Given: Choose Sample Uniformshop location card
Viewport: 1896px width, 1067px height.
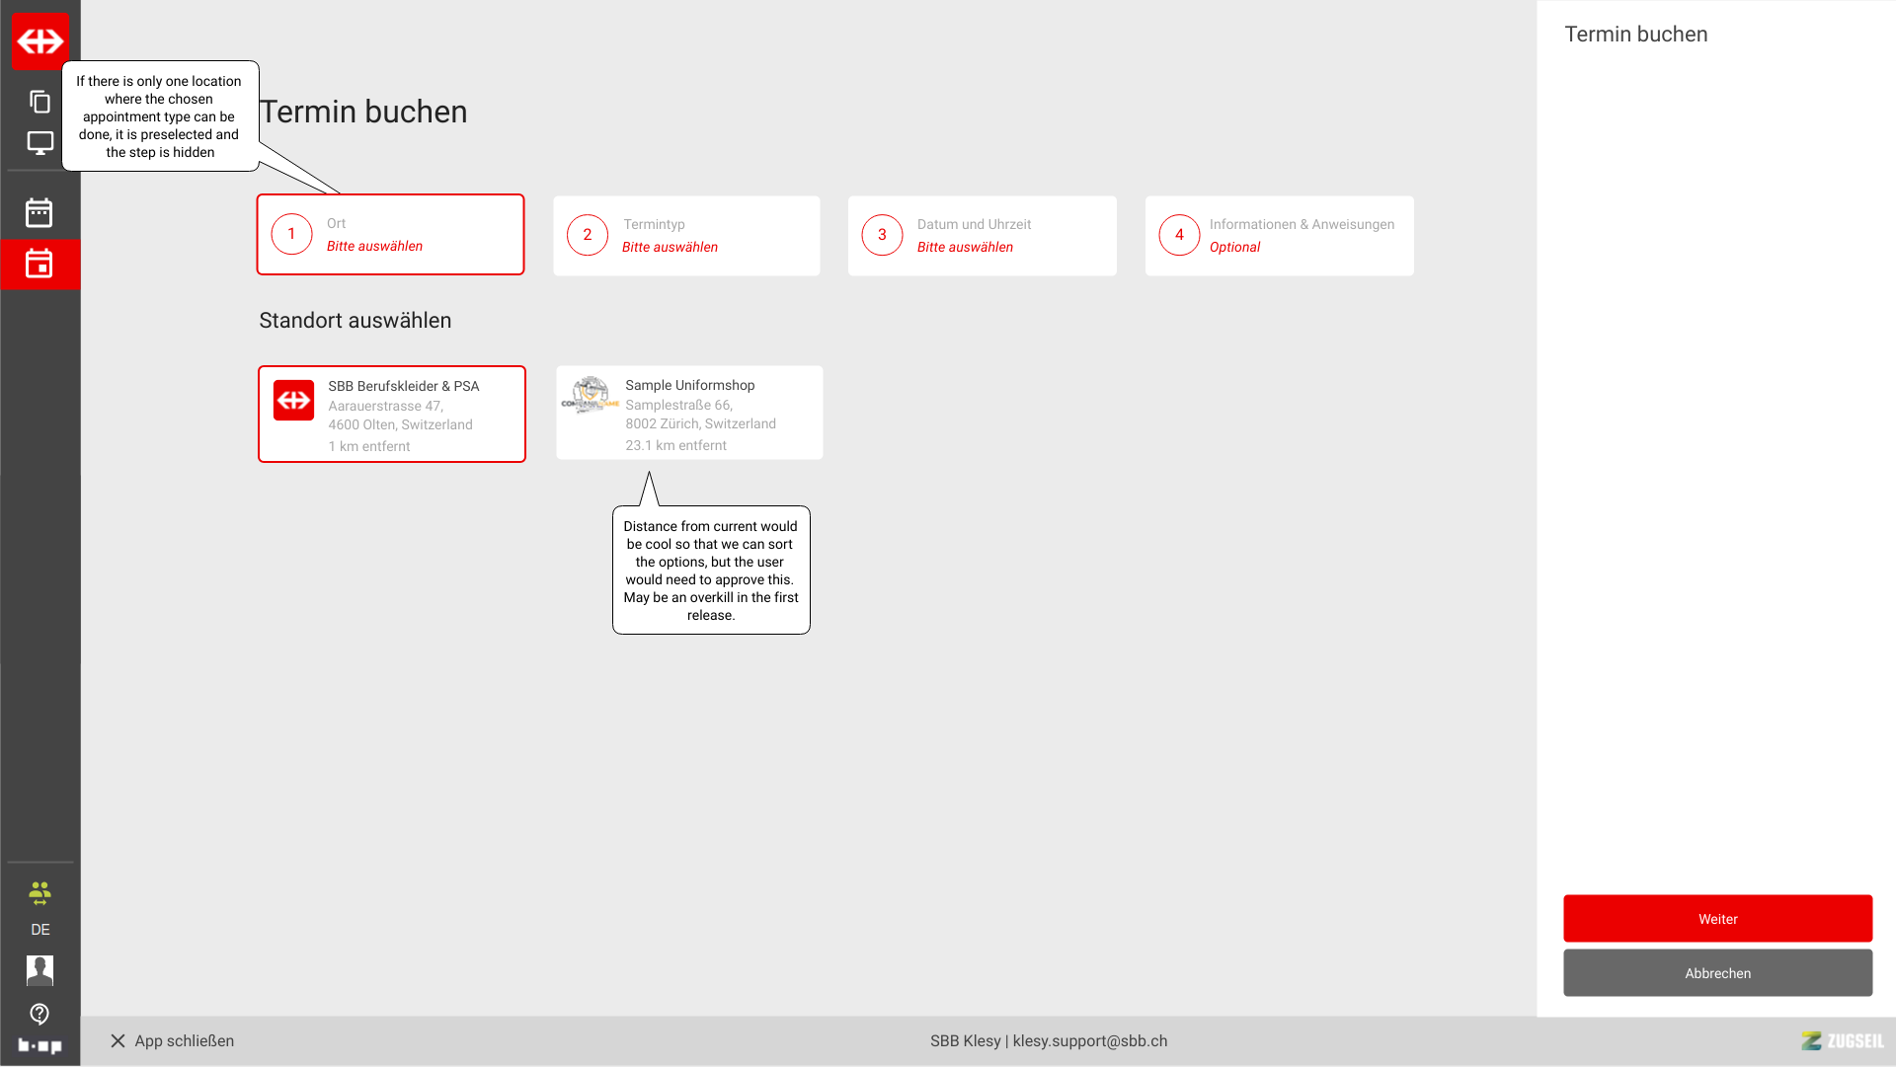Looking at the screenshot, I should click(688, 414).
